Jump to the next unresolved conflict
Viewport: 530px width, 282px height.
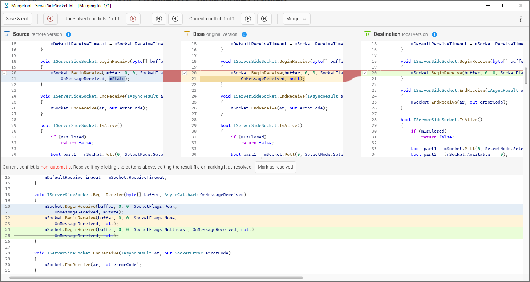[x=133, y=18]
